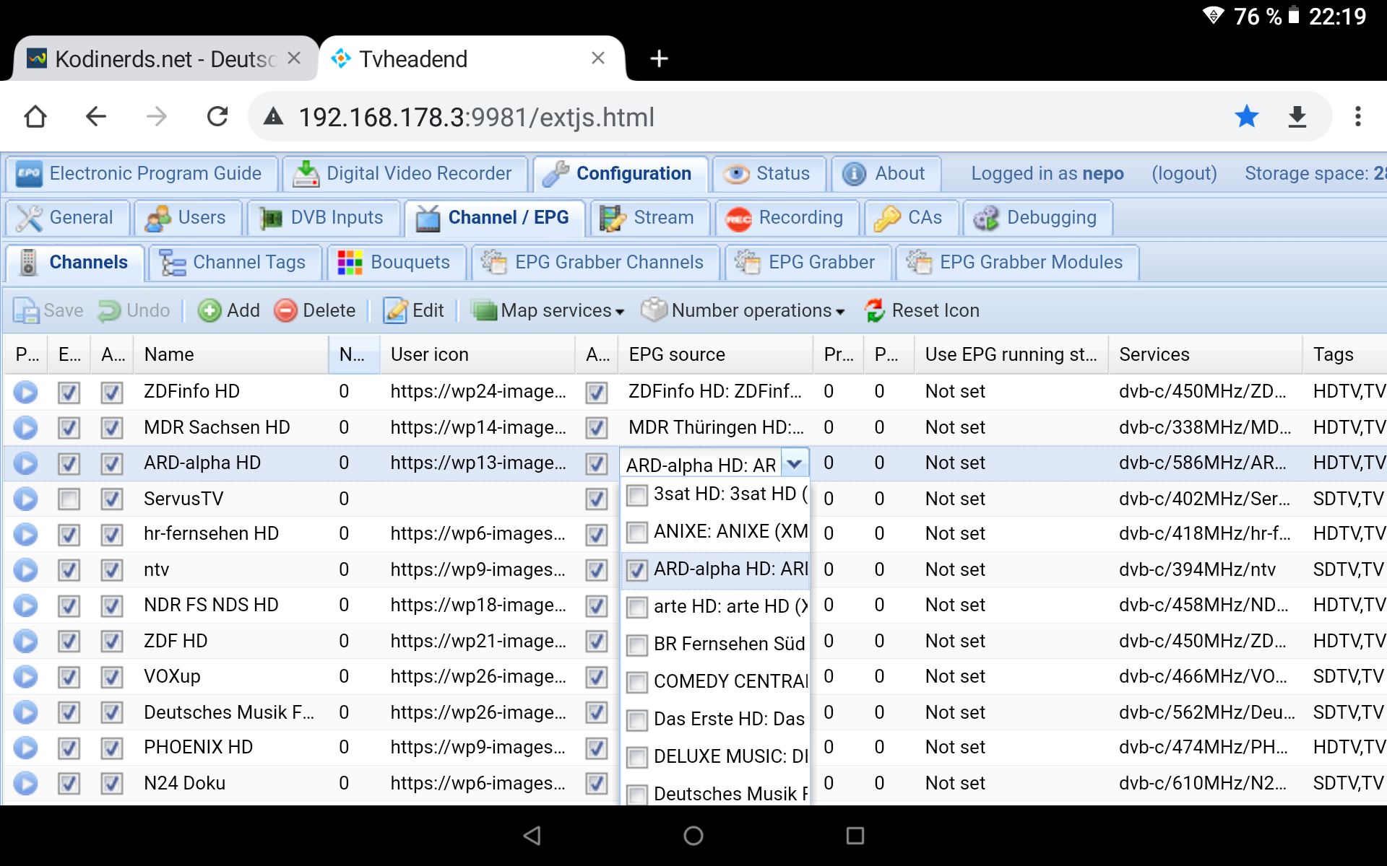Open a new browser tab
Viewport: 1387px width, 866px height.
tap(659, 58)
